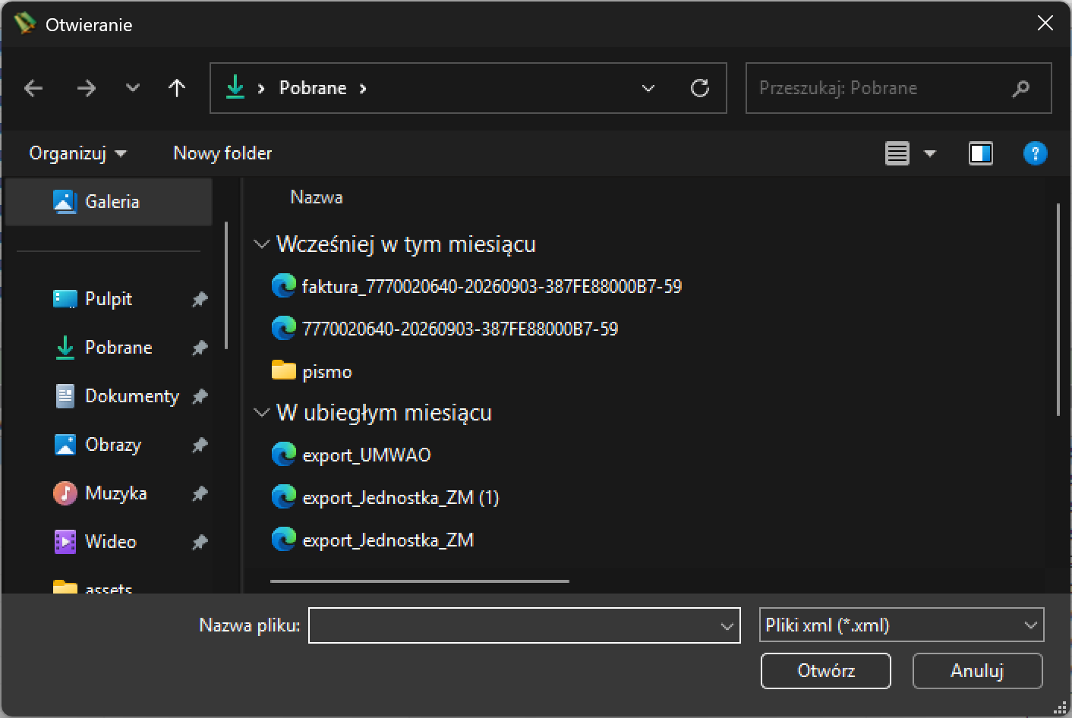
Task: Open help with the question mark icon
Action: (1035, 154)
